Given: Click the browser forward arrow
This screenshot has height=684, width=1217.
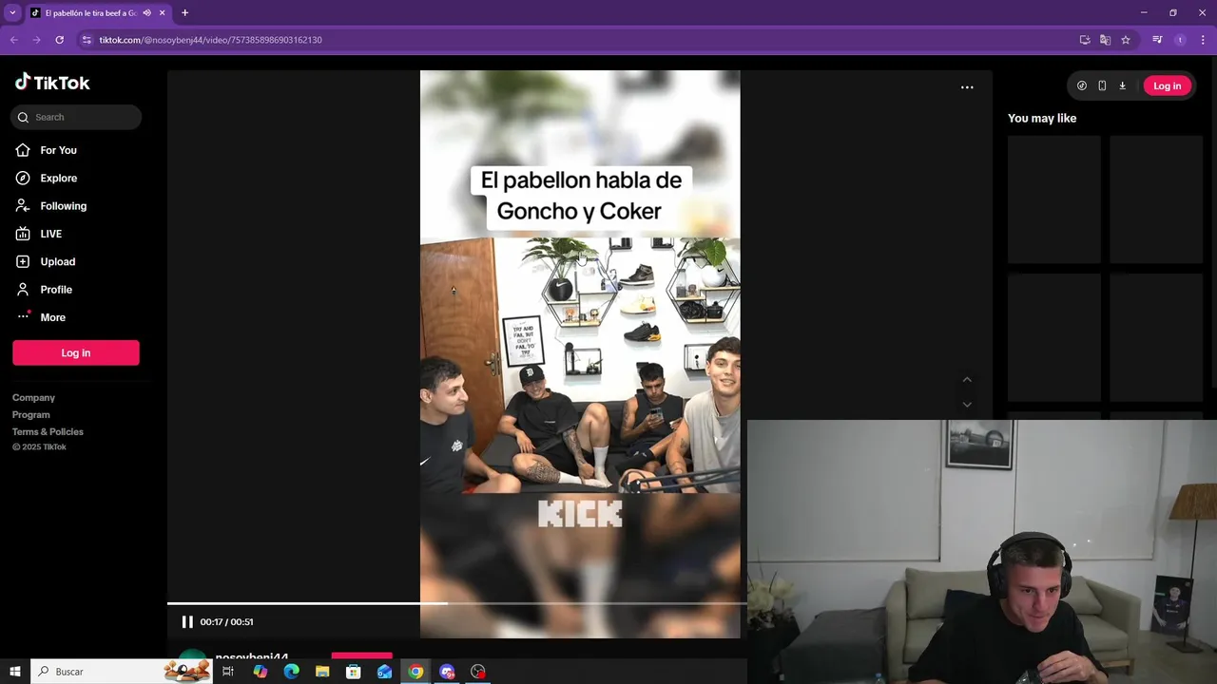Looking at the screenshot, I should click(36, 40).
